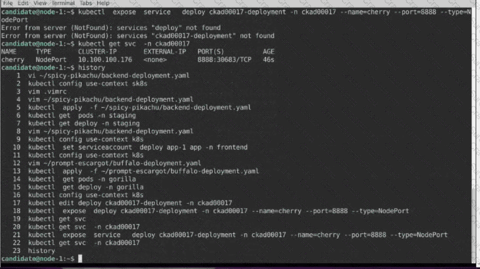Screen dimensions: 480x269
Task: Open the View menu
Action: (x=40, y=3)
